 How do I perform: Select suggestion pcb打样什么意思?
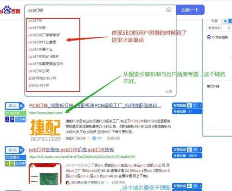[x=42, y=42]
